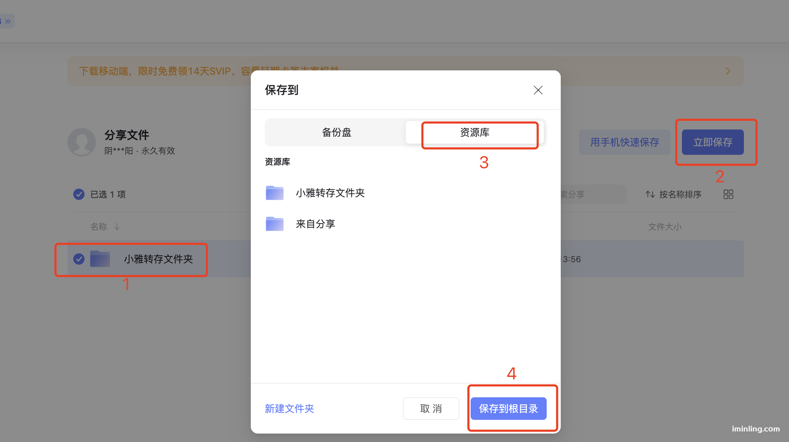Image resolution: width=789 pixels, height=442 pixels.
Task: Click the shared folder icon in file list
Action: 100,259
